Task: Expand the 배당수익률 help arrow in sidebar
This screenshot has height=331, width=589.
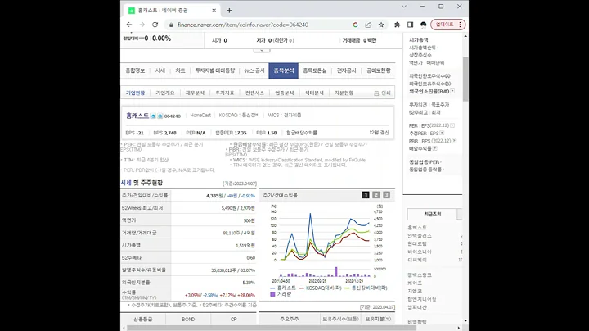Action: (435, 148)
